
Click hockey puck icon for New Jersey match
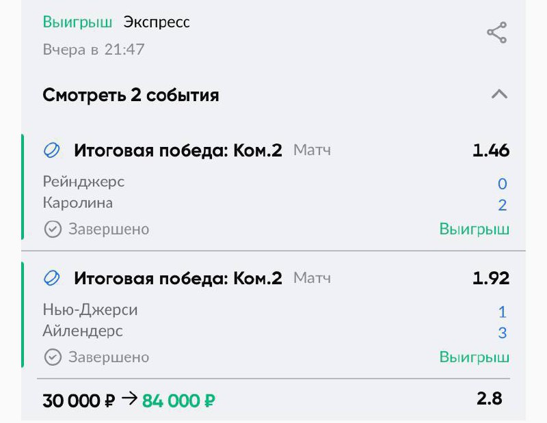[52, 278]
